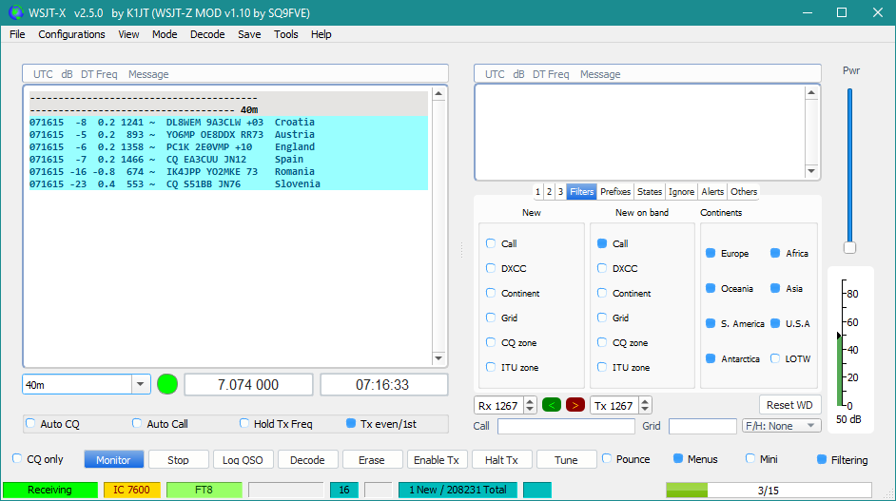
Task: Open the Configurations menu
Action: [71, 34]
